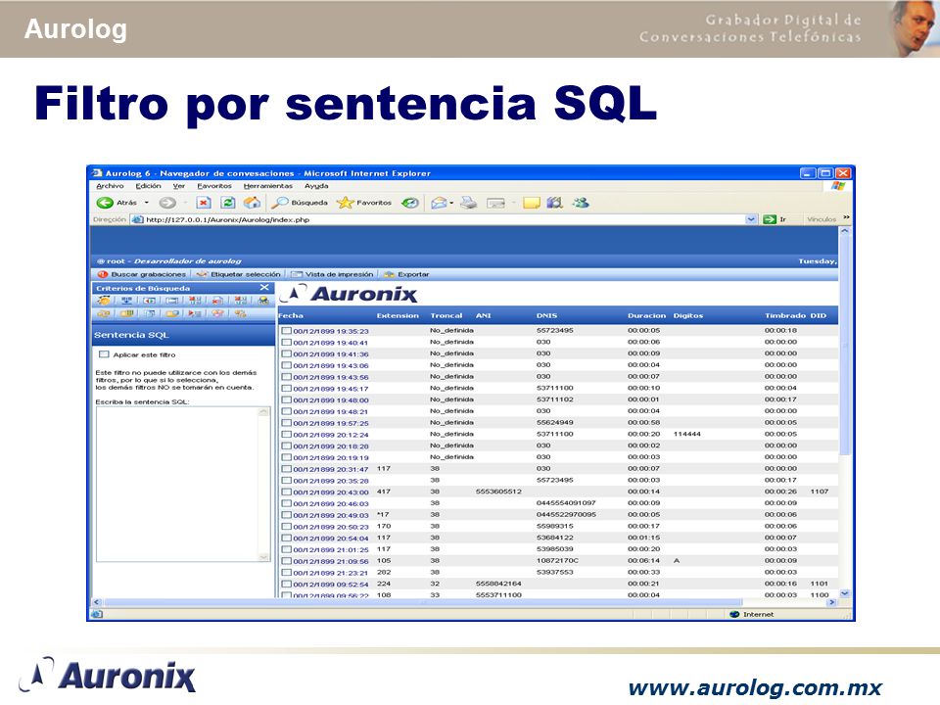Check the row dated 00/12/1899 19:35:23
Screen dimensions: 940x705
287,330
